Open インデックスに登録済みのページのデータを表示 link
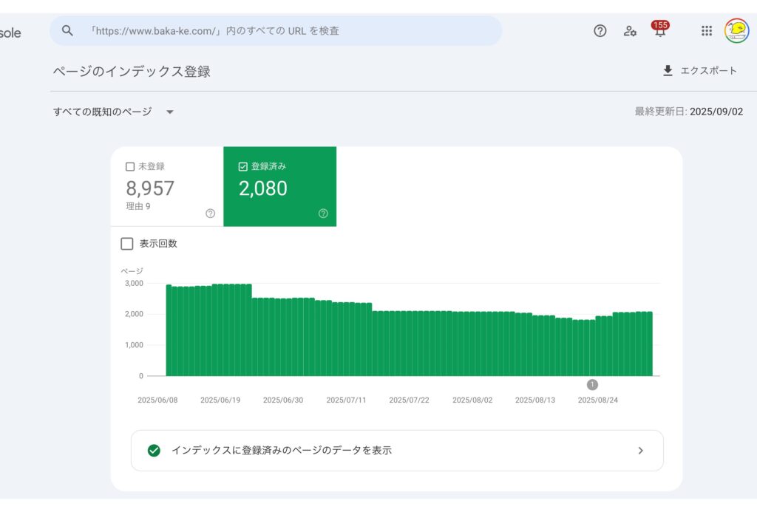 pos(281,451)
